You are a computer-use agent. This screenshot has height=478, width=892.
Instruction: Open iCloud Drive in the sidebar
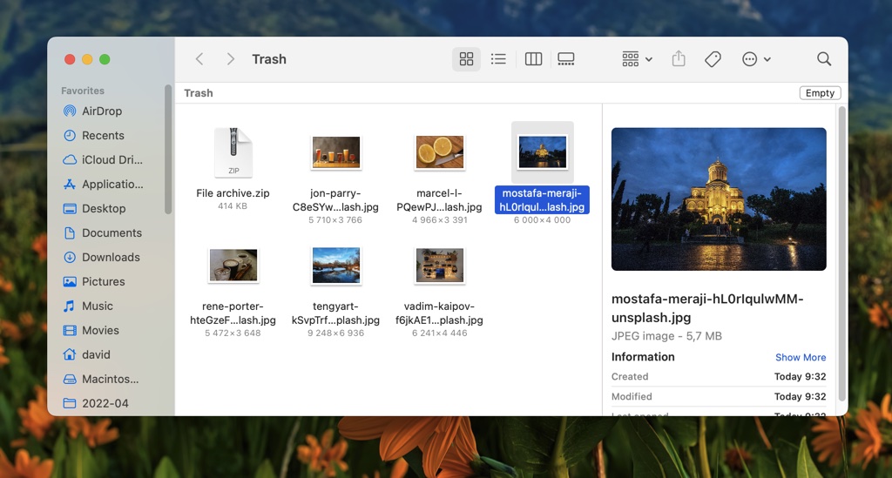tap(112, 159)
